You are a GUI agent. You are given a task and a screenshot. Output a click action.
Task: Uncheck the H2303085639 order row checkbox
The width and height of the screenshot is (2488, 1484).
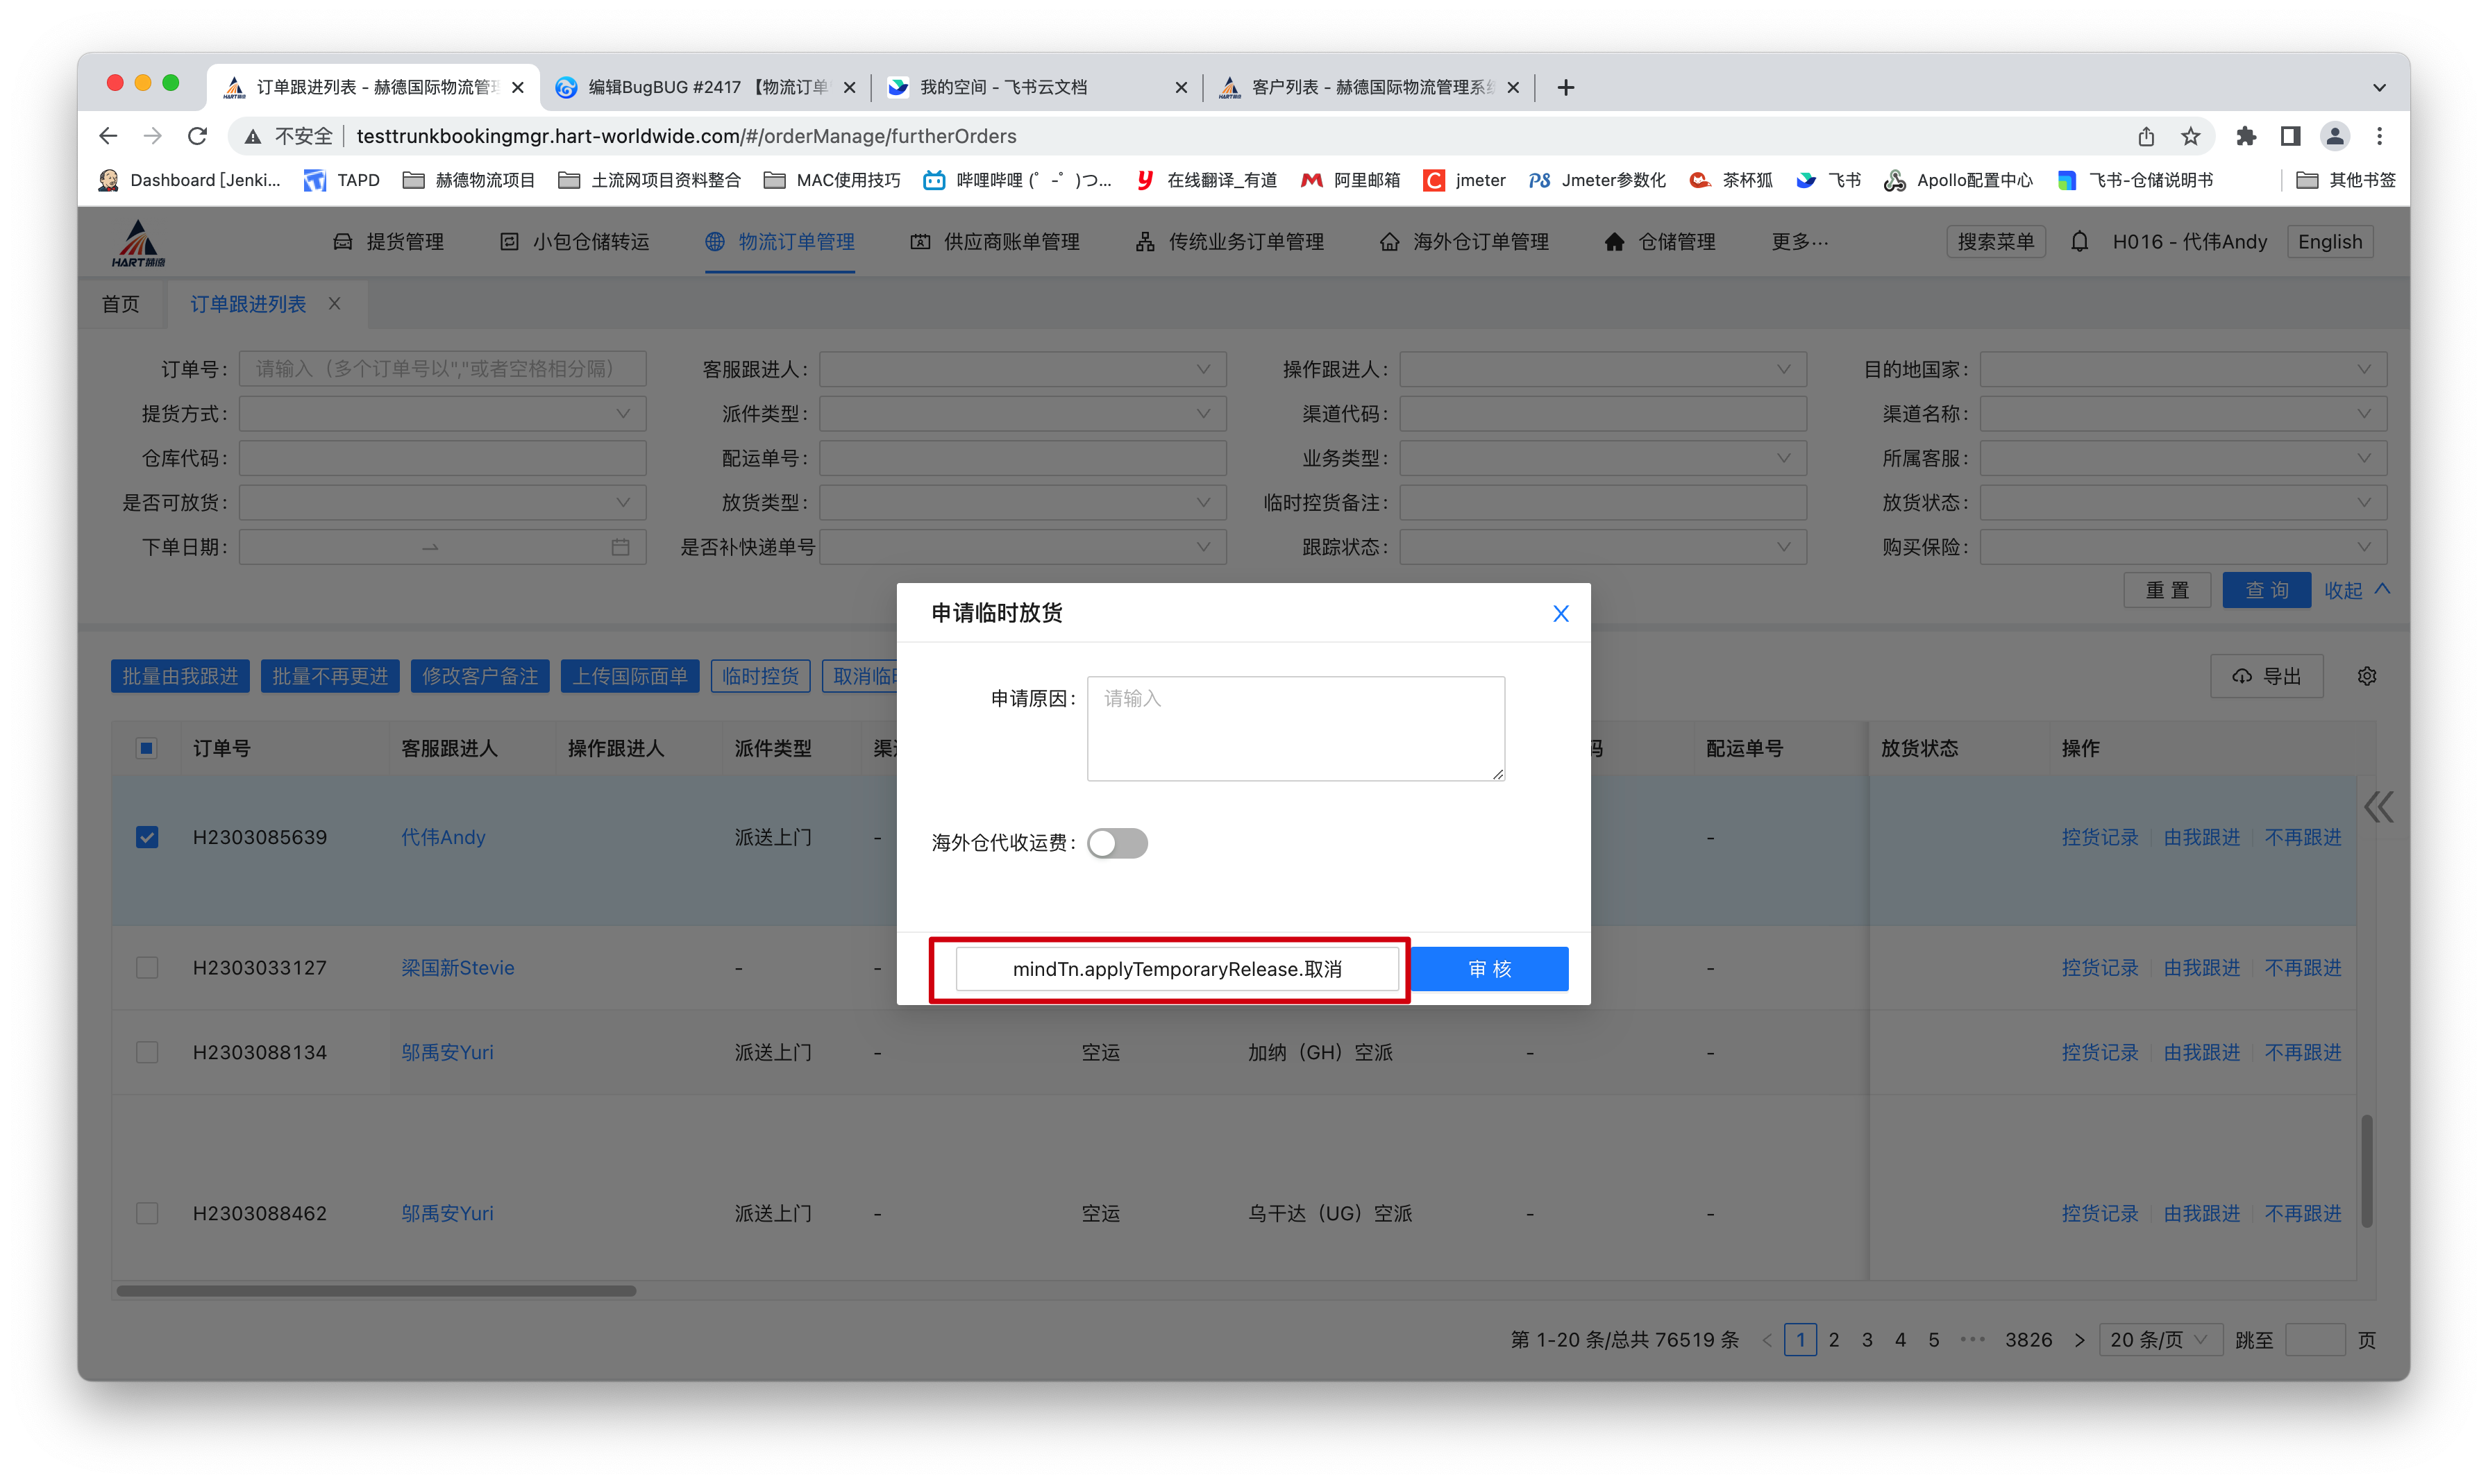click(147, 837)
